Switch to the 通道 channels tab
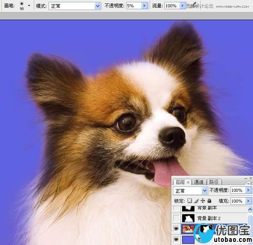The image size is (253, 245). coord(199,182)
